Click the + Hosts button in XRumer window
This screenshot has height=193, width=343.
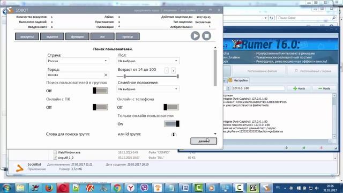[299, 88]
